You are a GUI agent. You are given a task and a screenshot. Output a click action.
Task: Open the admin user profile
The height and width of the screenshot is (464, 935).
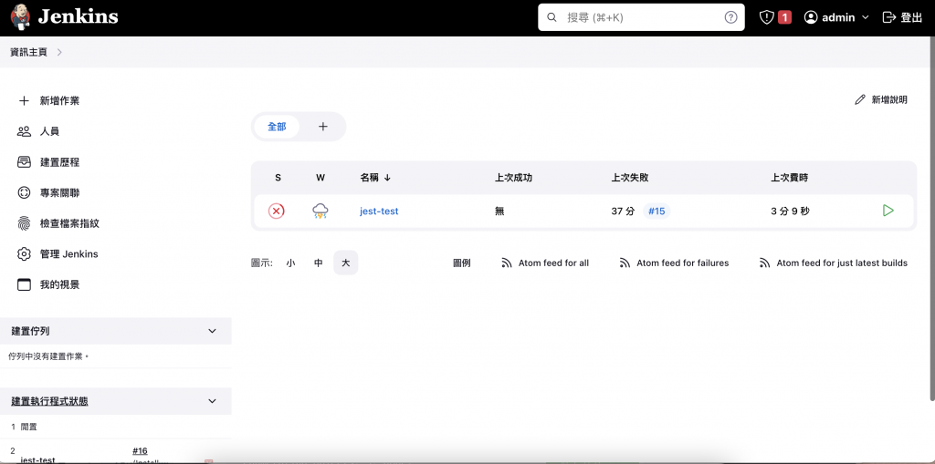(x=836, y=17)
